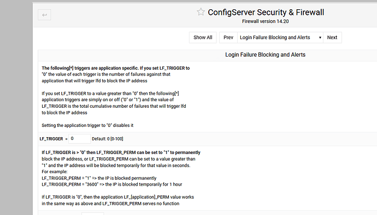Click the ConfigServer Security & Firewall title
377x215 pixels.
pyautogui.click(x=266, y=12)
